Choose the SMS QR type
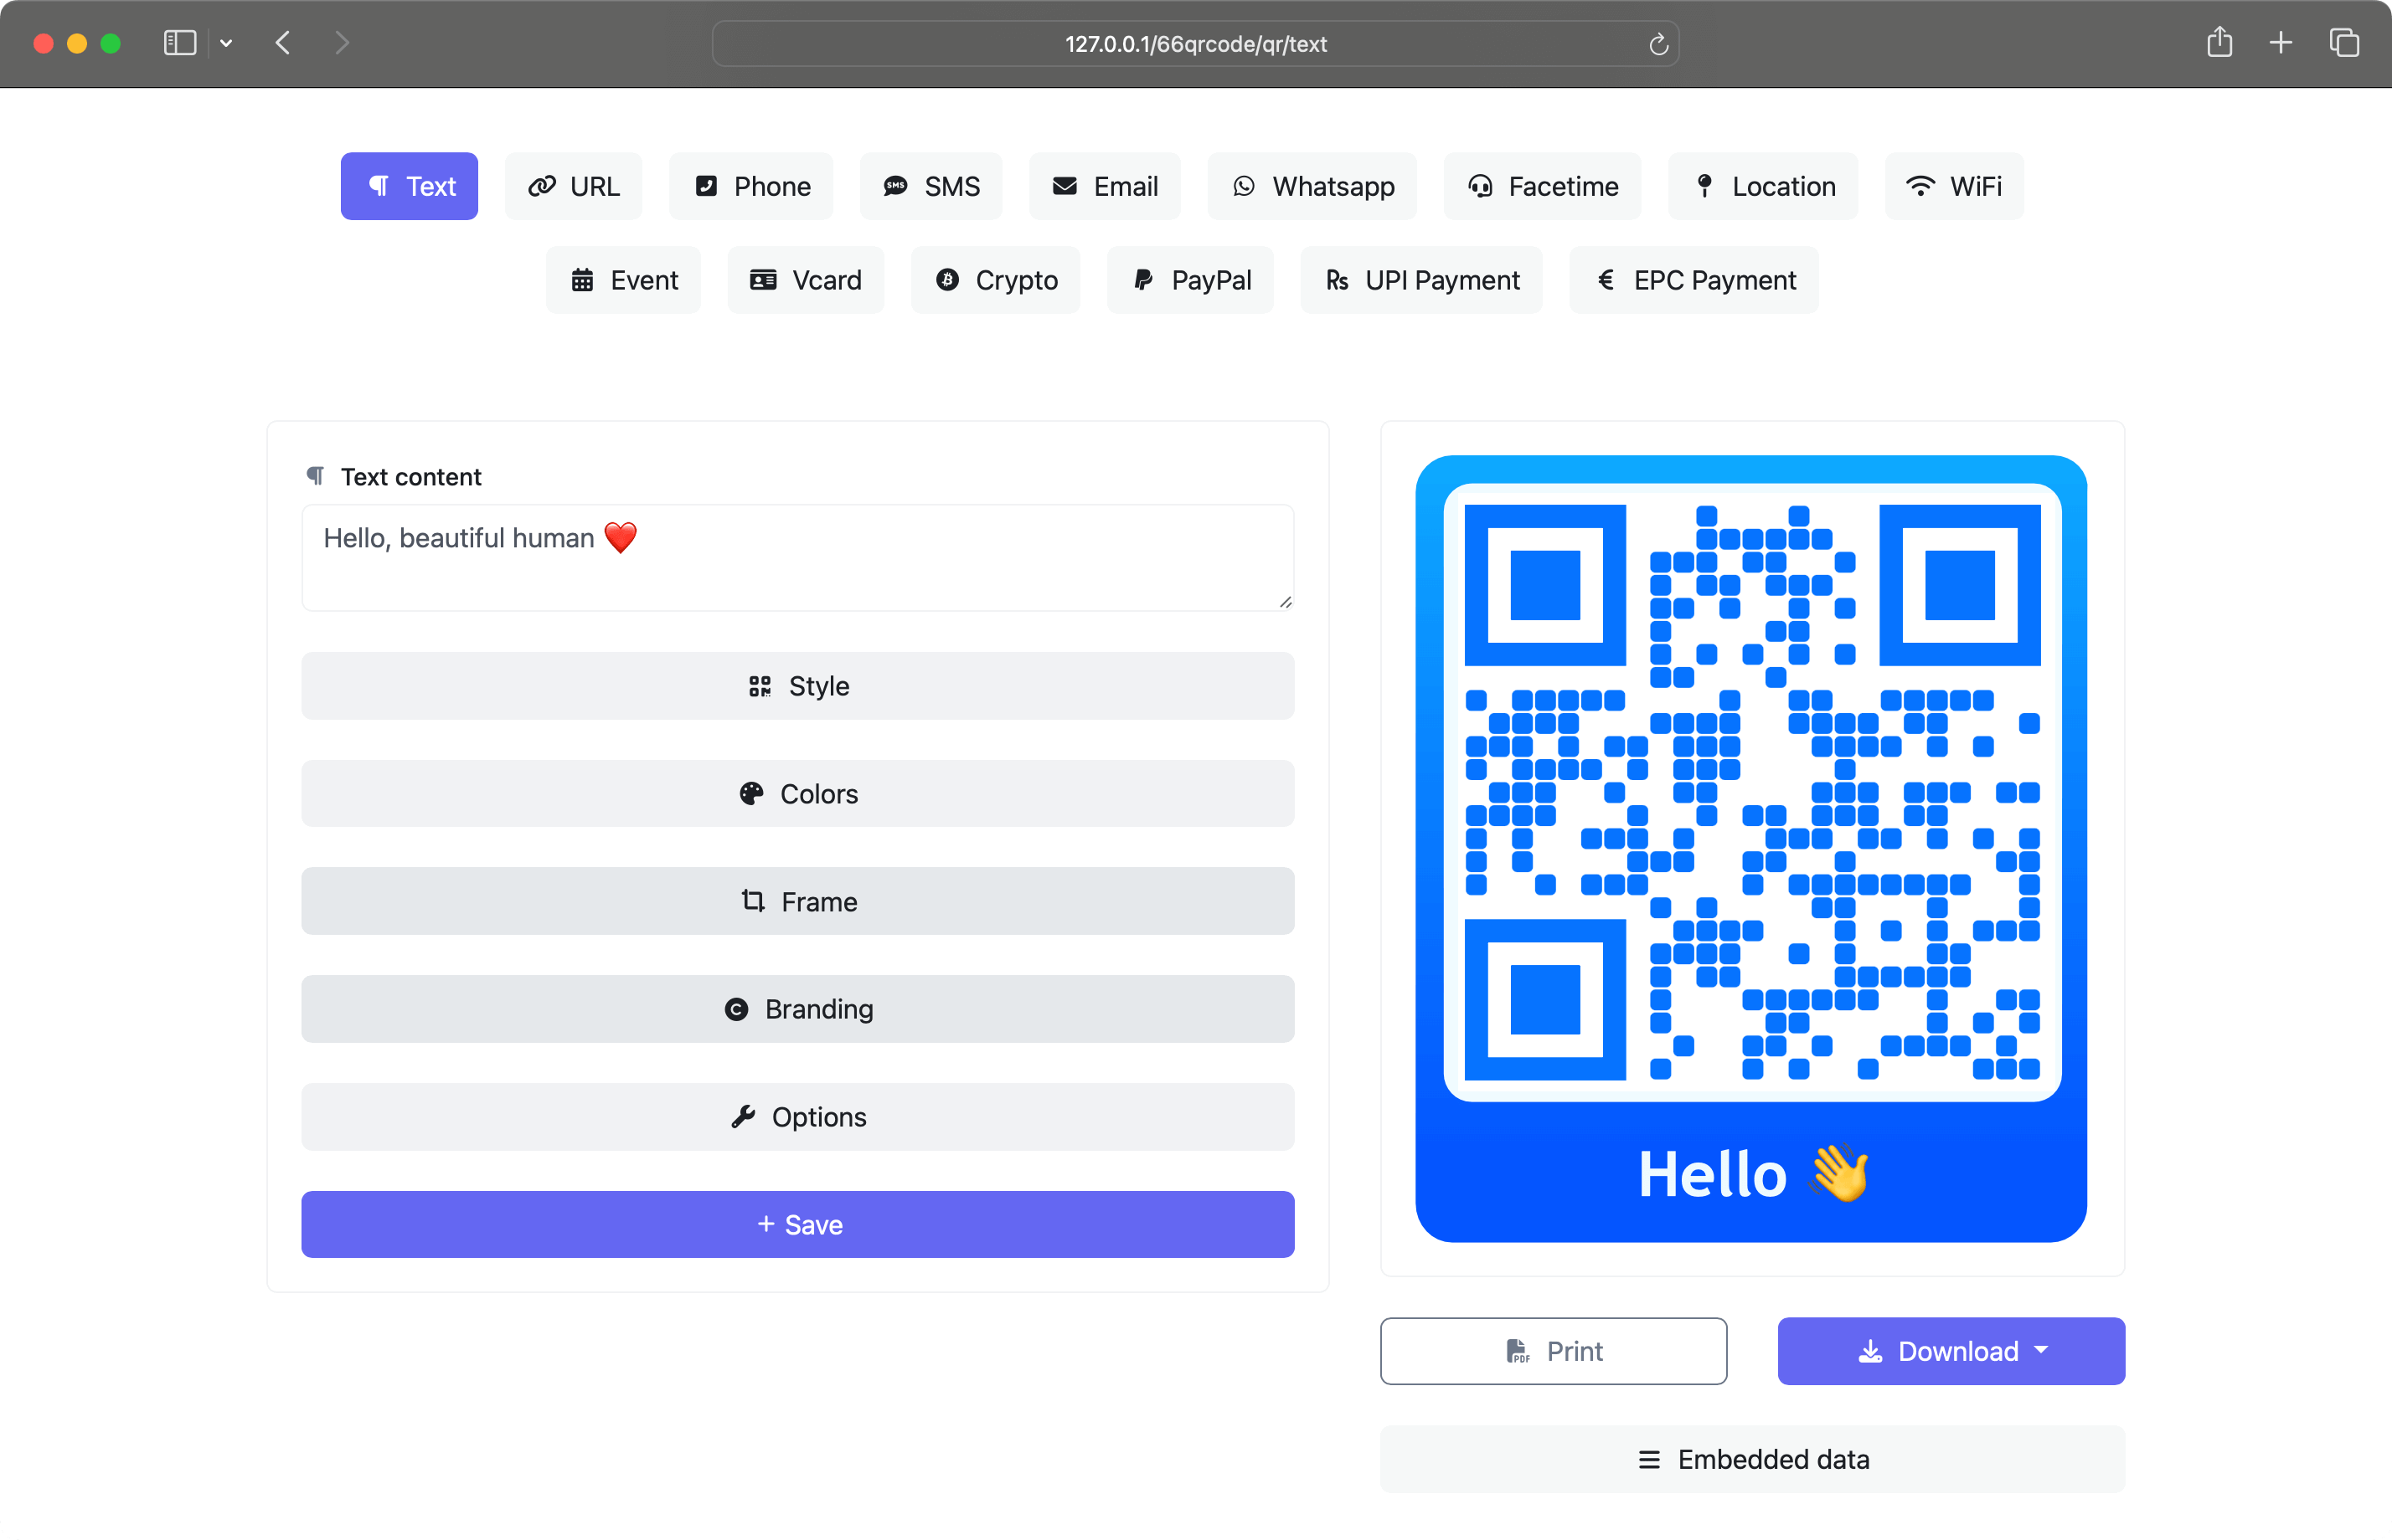This screenshot has width=2392, height=1540. 931,186
